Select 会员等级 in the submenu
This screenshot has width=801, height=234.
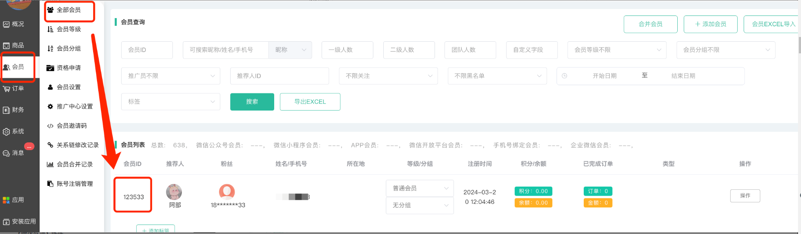[x=69, y=29]
